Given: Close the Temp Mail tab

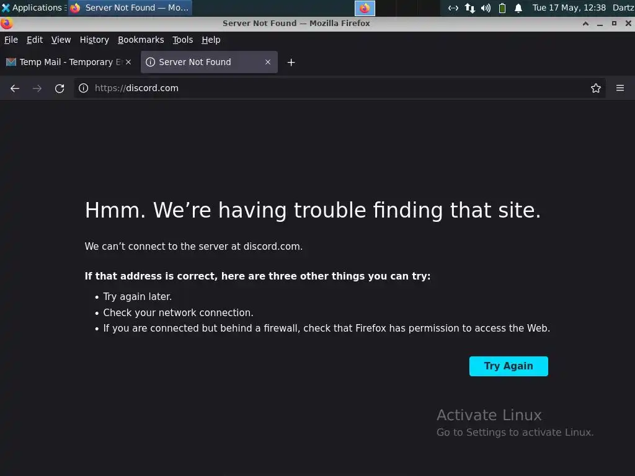Looking at the screenshot, I should (128, 62).
